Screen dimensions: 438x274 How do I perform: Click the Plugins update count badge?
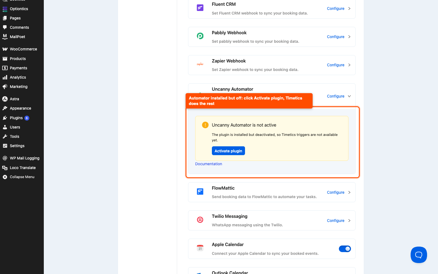[27, 118]
